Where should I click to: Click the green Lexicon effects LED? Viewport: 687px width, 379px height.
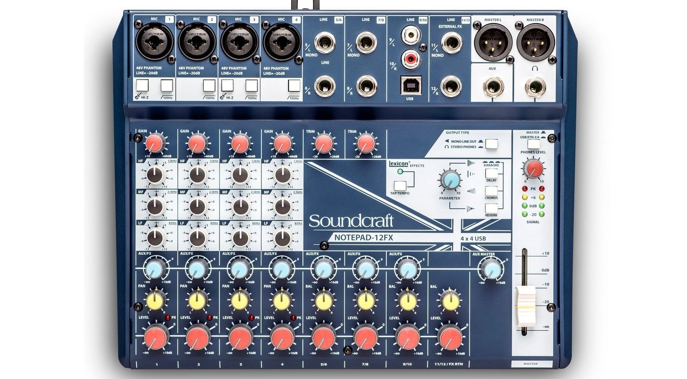coord(400,172)
